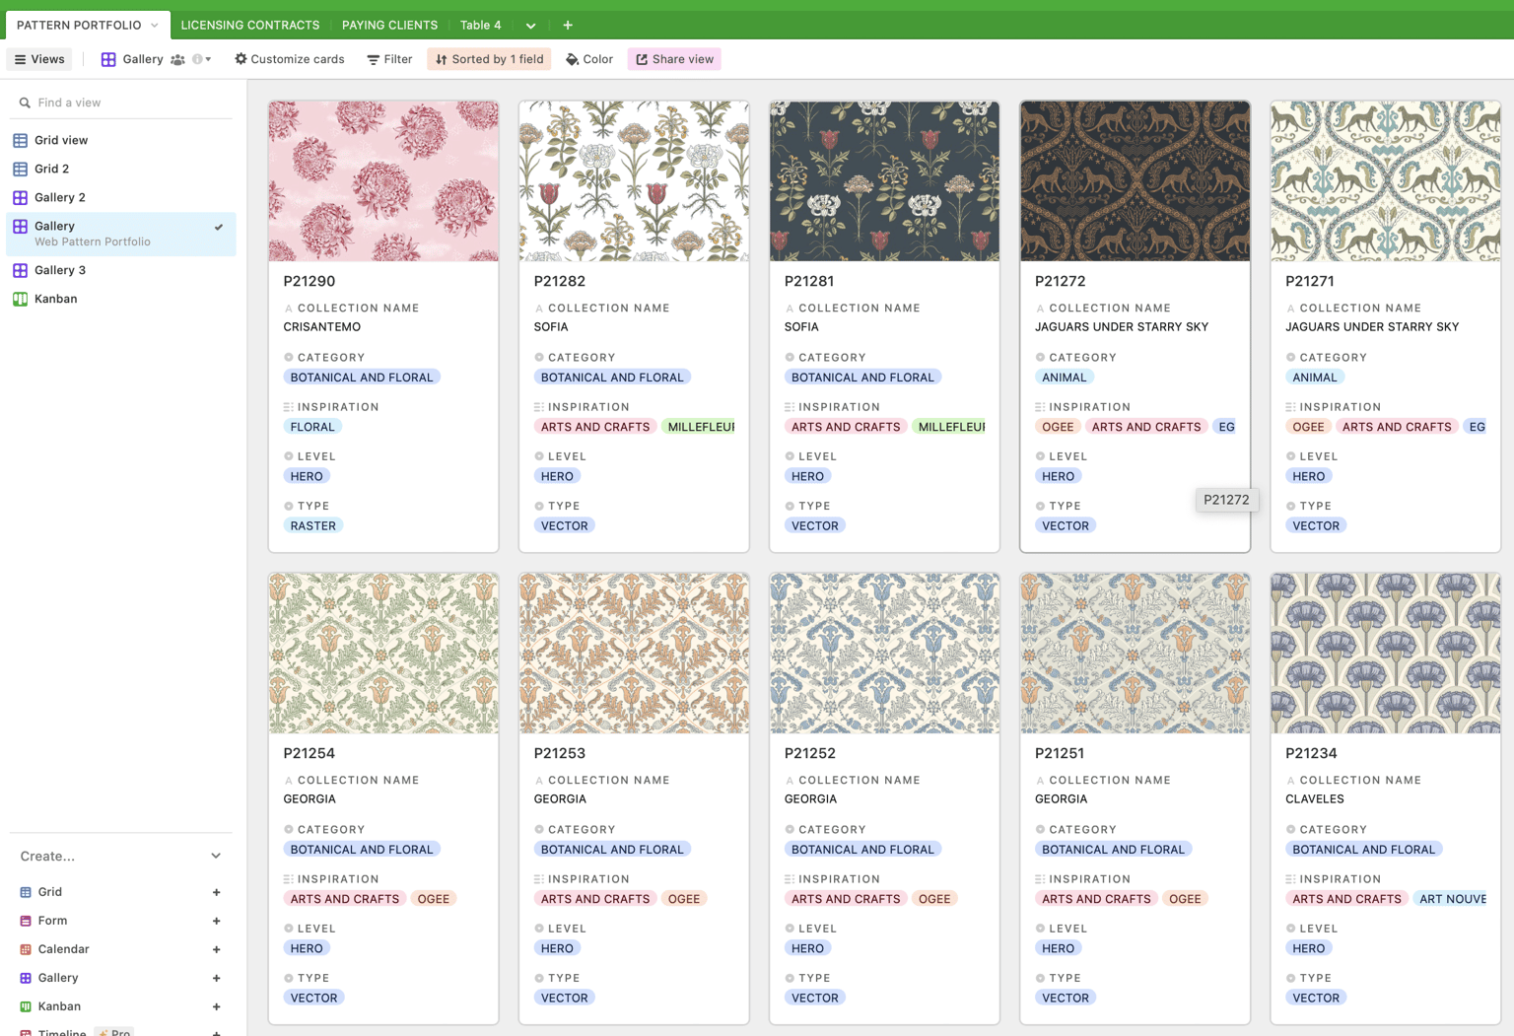The height and width of the screenshot is (1036, 1514).
Task: Click the search magnifier icon in sidebar
Action: tap(25, 103)
